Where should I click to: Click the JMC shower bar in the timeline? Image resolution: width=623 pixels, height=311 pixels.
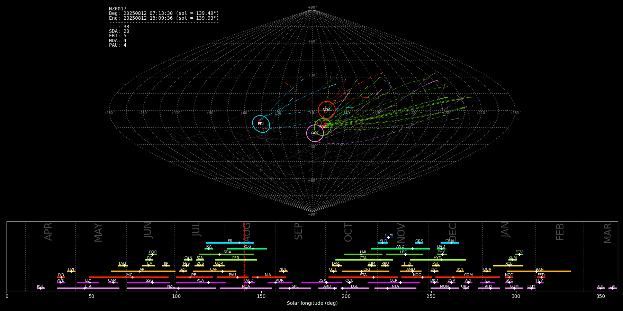[129, 277]
